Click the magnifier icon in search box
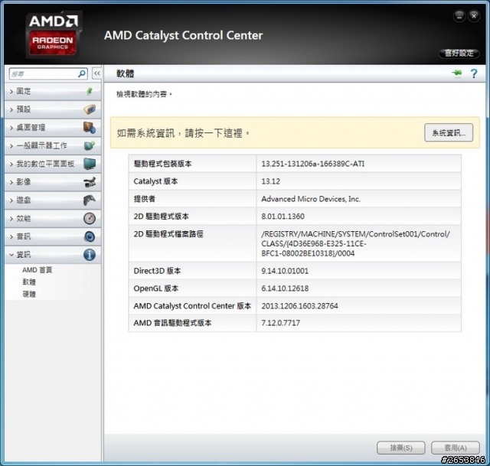Image resolution: width=490 pixels, height=466 pixels. click(x=82, y=74)
